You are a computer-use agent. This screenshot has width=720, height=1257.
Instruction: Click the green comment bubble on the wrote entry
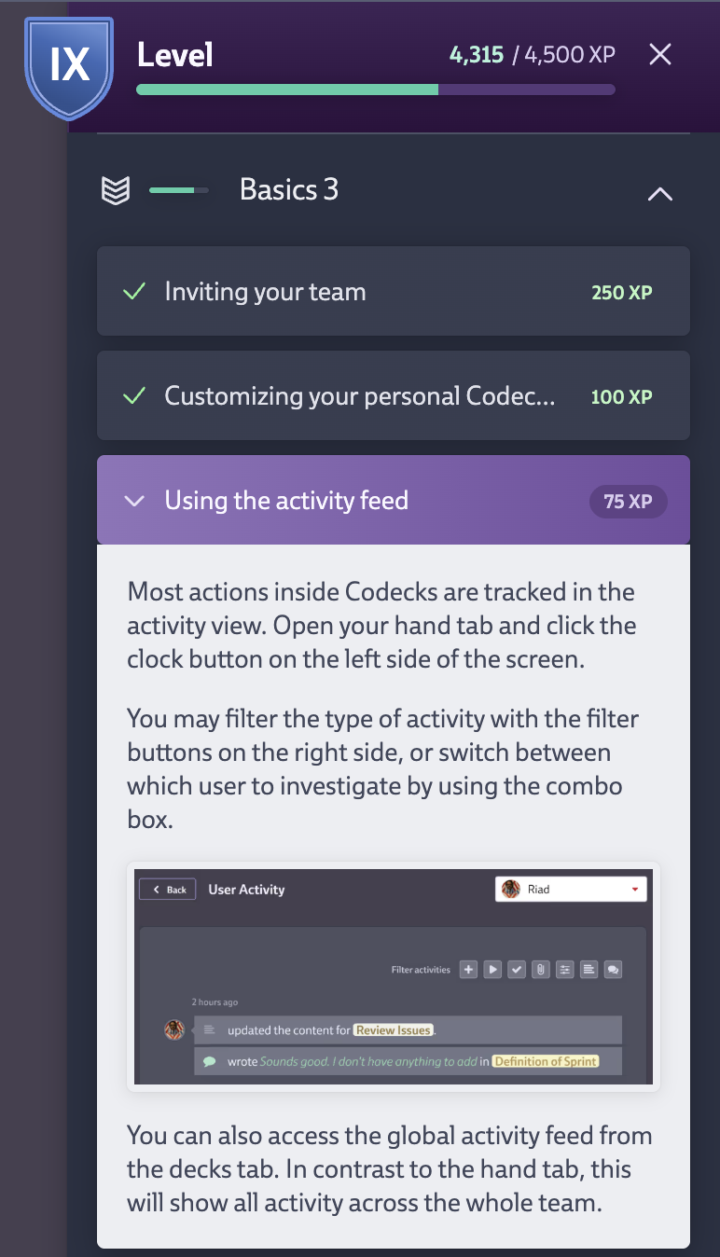(x=207, y=1060)
